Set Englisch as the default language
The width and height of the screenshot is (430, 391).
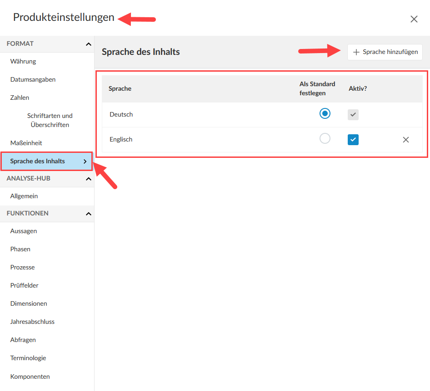click(325, 138)
